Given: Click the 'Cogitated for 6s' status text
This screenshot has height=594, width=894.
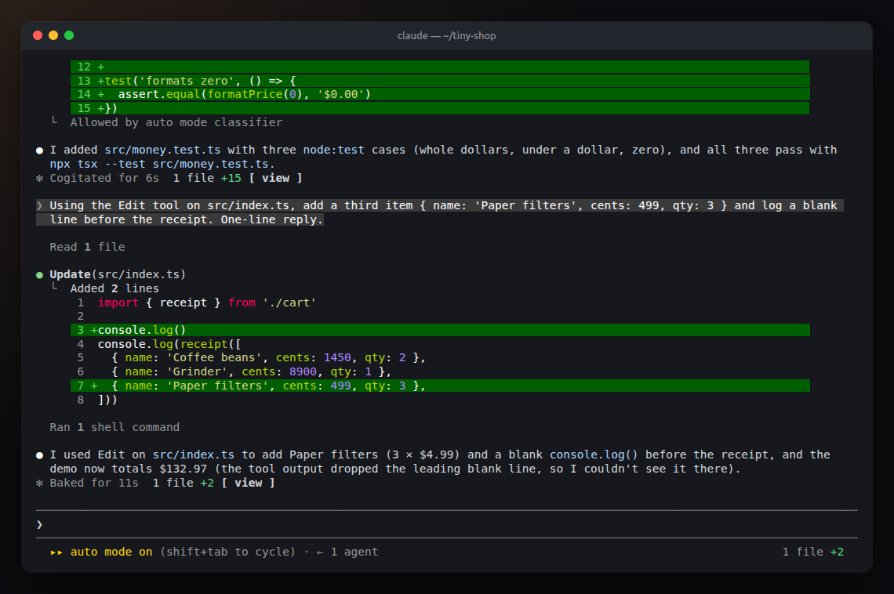Looking at the screenshot, I should (x=104, y=178).
